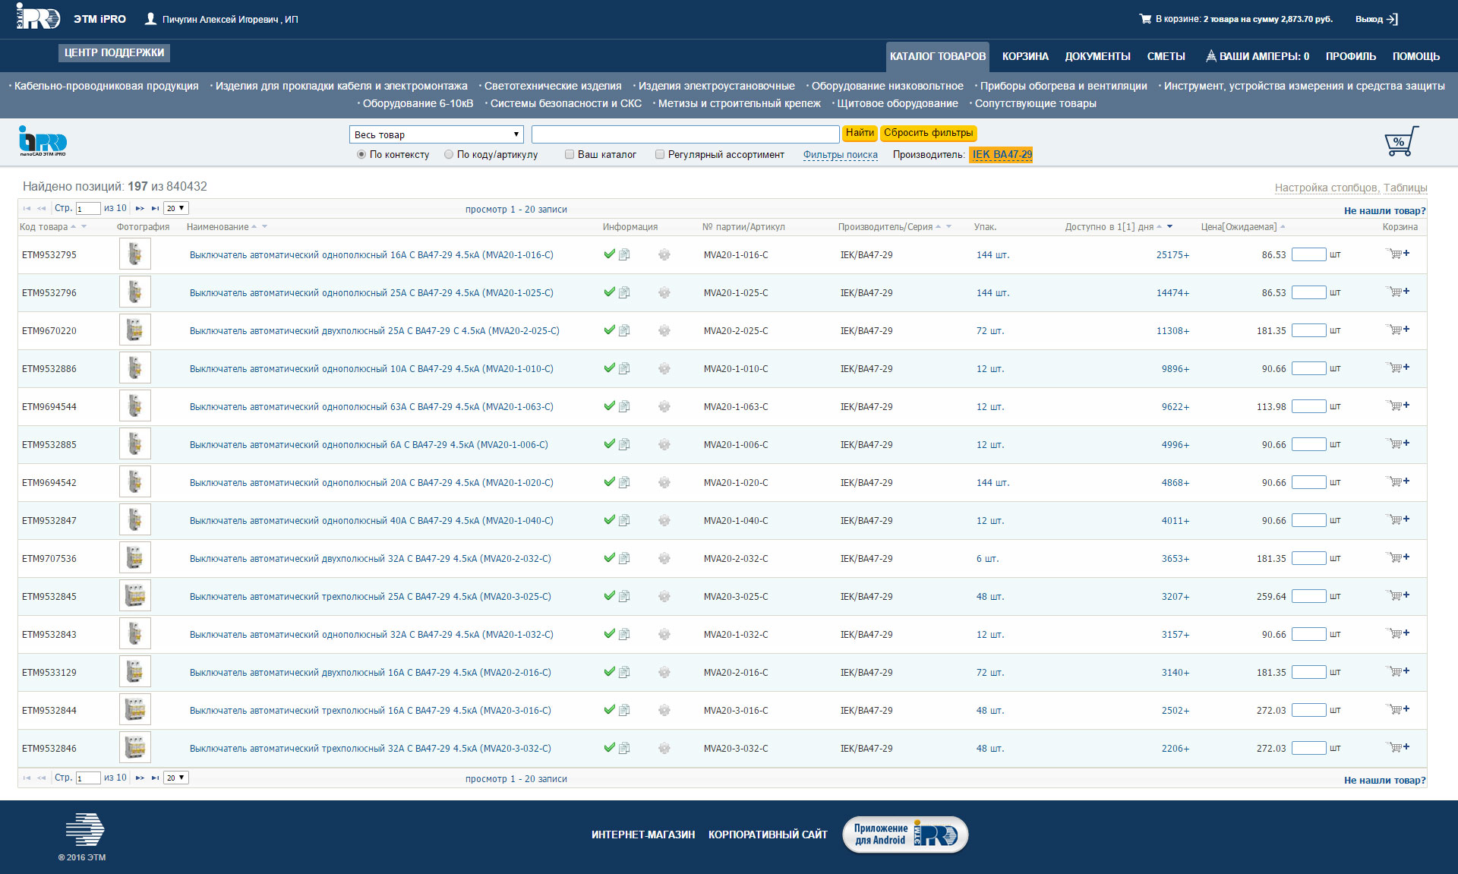Click quantity field for ETM9532795 row
This screenshot has height=874, width=1458.
[1308, 254]
